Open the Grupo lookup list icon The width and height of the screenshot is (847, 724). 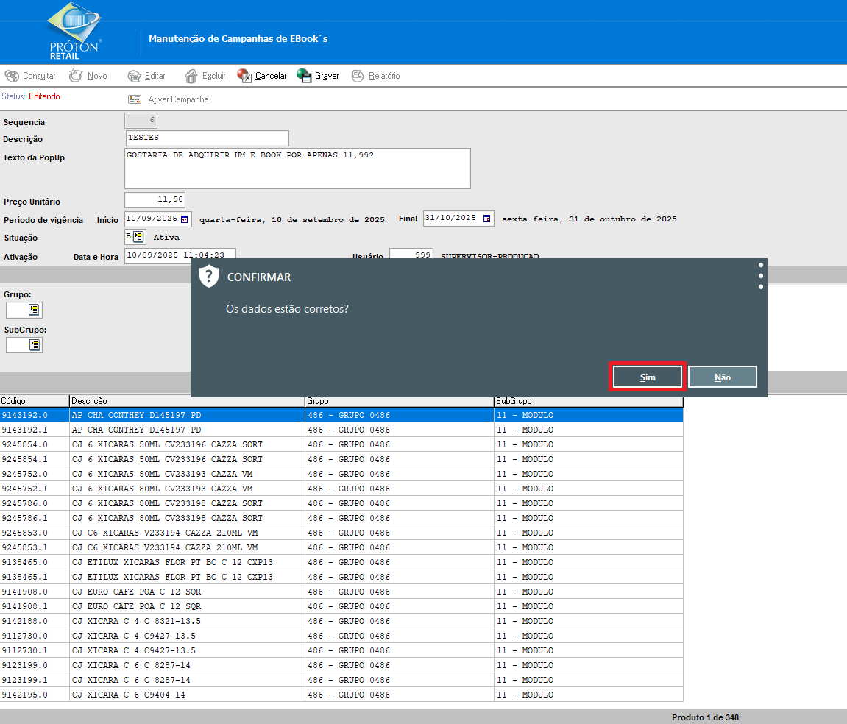tap(34, 310)
